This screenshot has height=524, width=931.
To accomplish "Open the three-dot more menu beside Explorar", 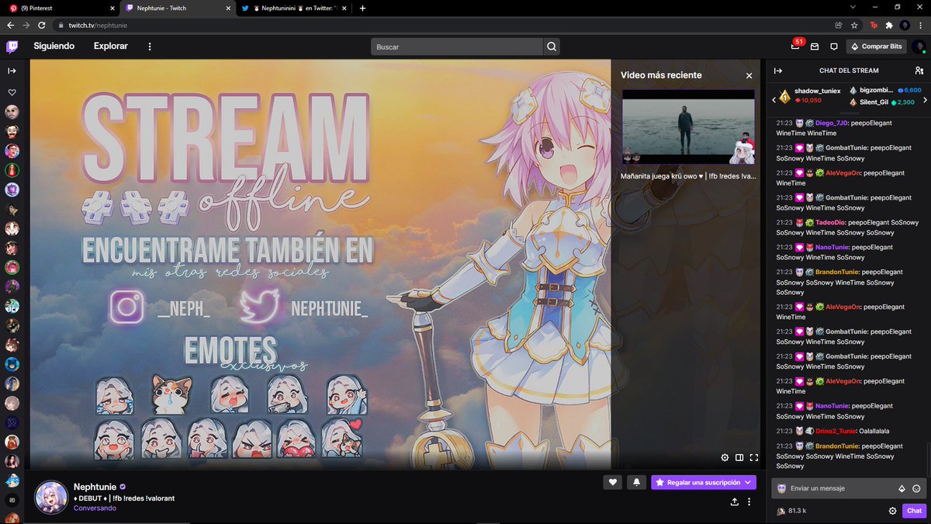I will (150, 47).
